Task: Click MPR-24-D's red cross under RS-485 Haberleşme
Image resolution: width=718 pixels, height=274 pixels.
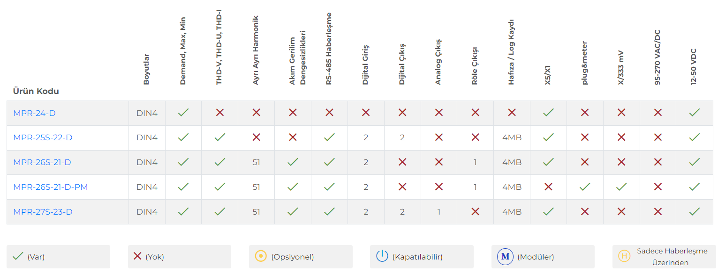Action: 329,113
